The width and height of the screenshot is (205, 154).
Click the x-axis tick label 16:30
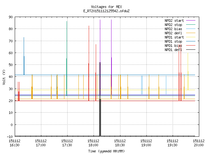click(x=14, y=145)
